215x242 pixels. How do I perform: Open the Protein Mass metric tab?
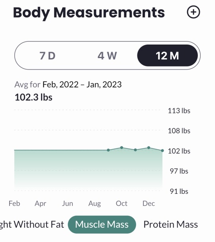(x=171, y=224)
